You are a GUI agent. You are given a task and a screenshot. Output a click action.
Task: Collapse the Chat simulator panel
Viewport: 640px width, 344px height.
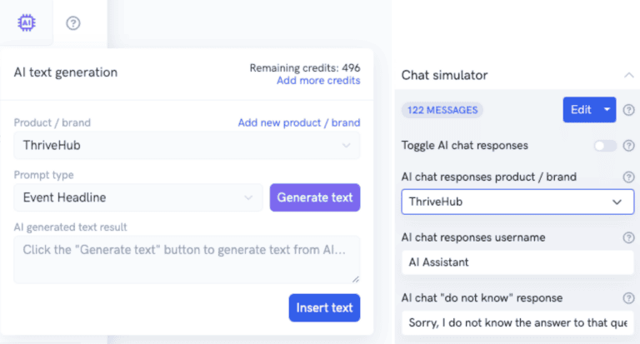pos(628,75)
